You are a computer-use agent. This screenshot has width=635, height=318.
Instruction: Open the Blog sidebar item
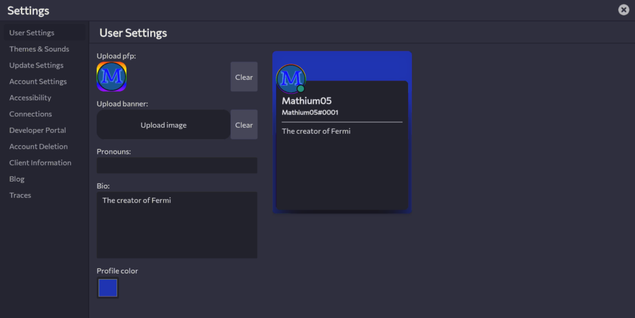[17, 179]
